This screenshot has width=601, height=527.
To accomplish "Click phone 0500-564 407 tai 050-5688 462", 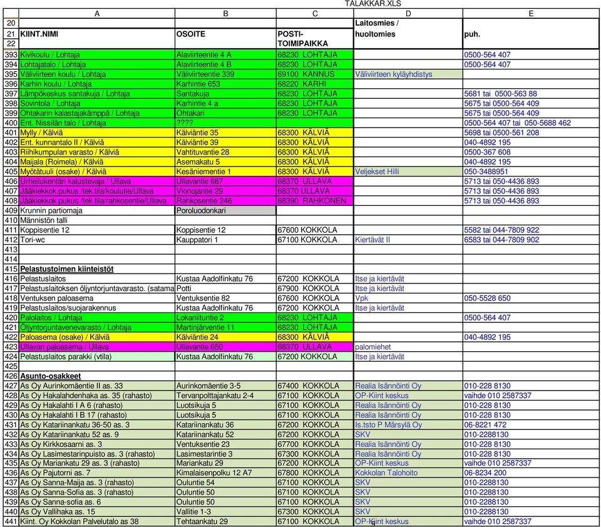I will pos(531,123).
